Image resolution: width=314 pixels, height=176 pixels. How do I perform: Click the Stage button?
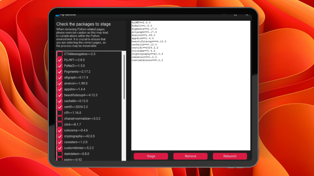(151, 156)
